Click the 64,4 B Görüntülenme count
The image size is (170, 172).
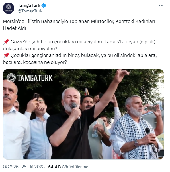tap(68, 167)
